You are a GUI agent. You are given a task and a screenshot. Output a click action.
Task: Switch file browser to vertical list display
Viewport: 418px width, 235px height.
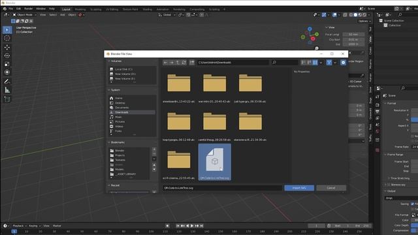coord(303,63)
